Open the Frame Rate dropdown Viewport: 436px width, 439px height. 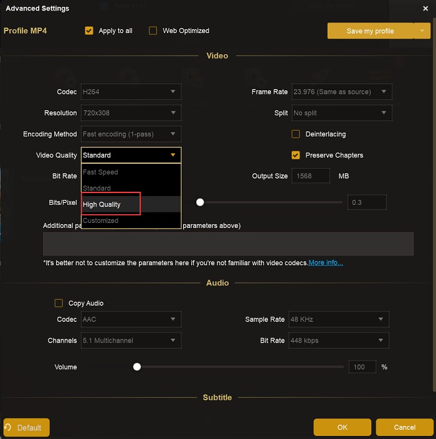coord(341,92)
